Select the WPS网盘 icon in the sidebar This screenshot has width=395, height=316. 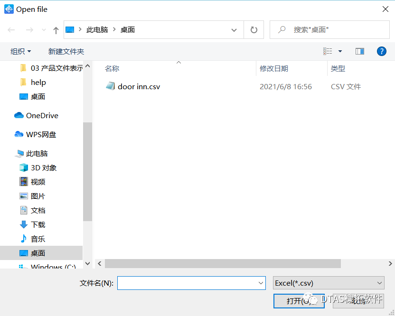pyautogui.click(x=19, y=134)
